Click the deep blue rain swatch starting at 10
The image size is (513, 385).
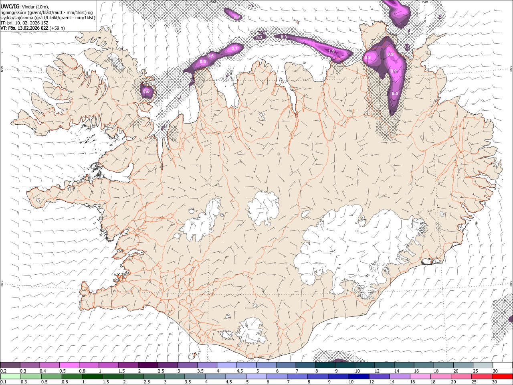[358, 376]
